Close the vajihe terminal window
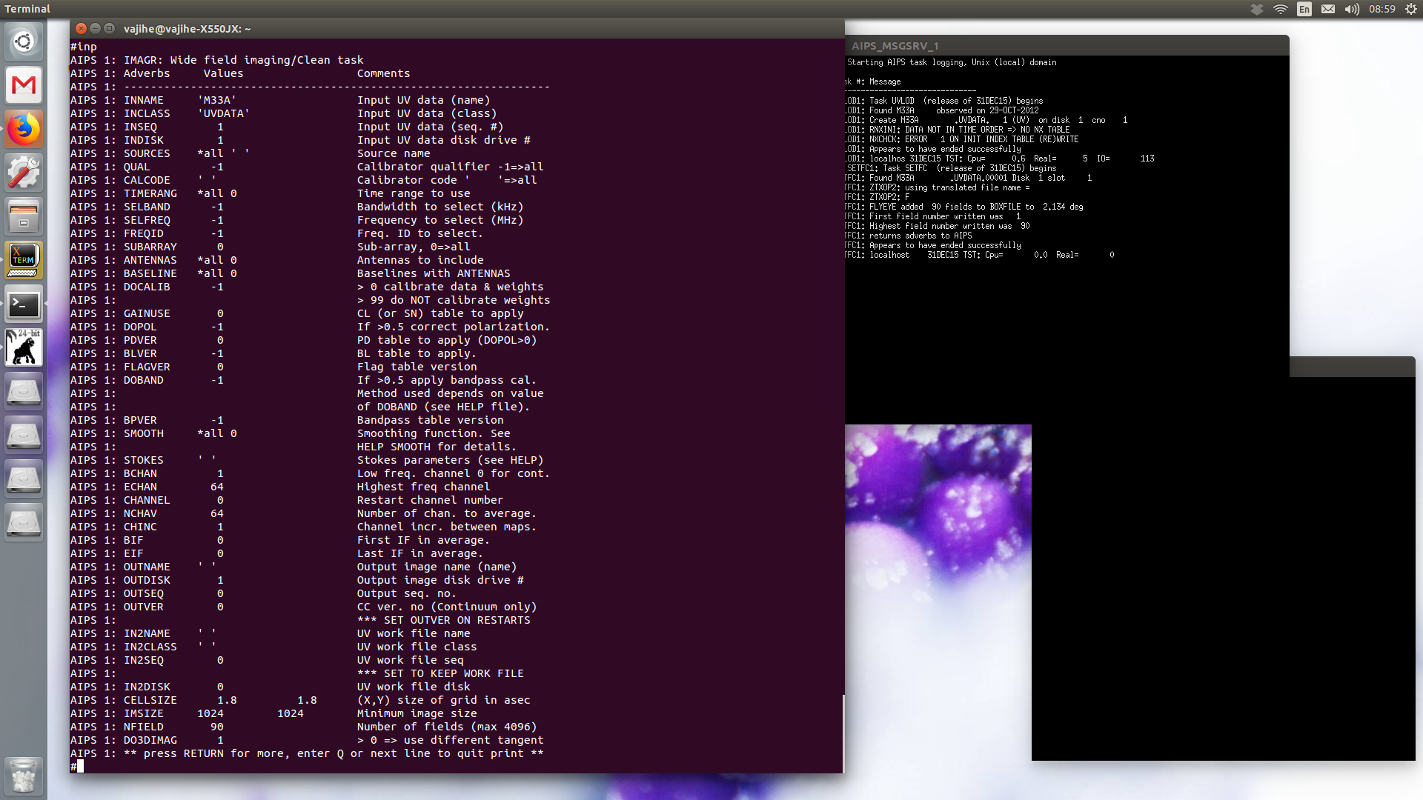 81,29
